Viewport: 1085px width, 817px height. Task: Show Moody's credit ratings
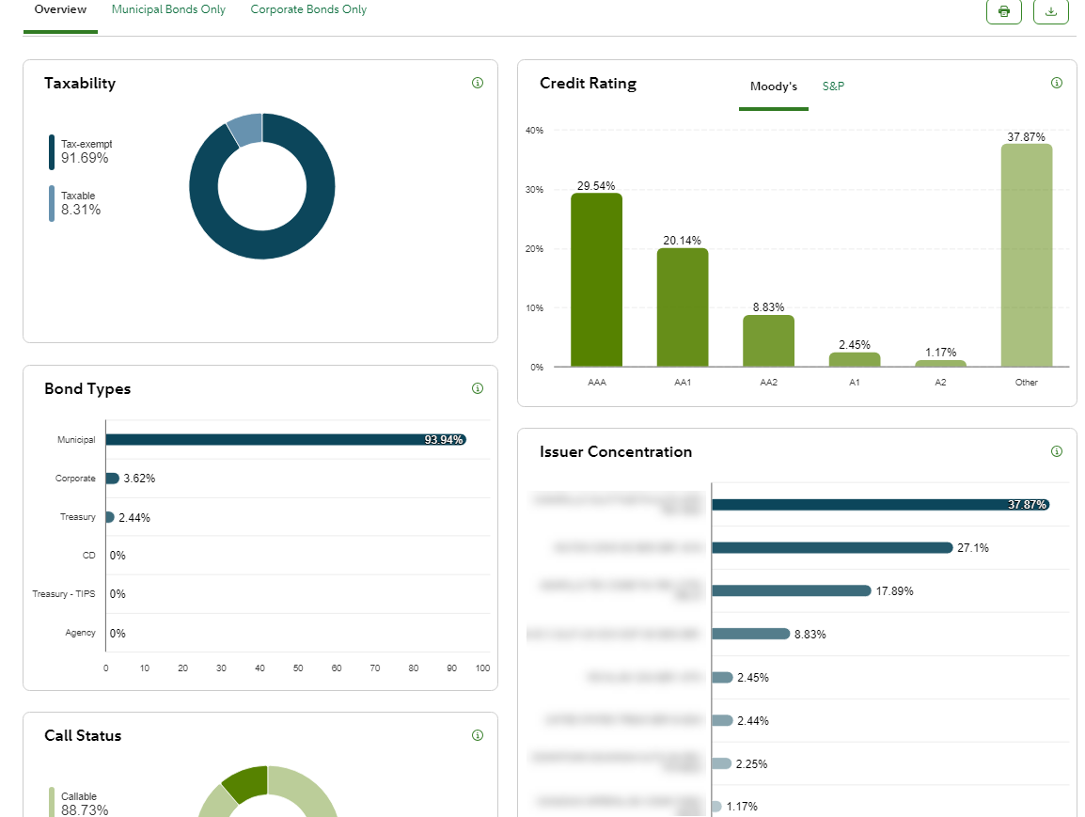coord(773,86)
